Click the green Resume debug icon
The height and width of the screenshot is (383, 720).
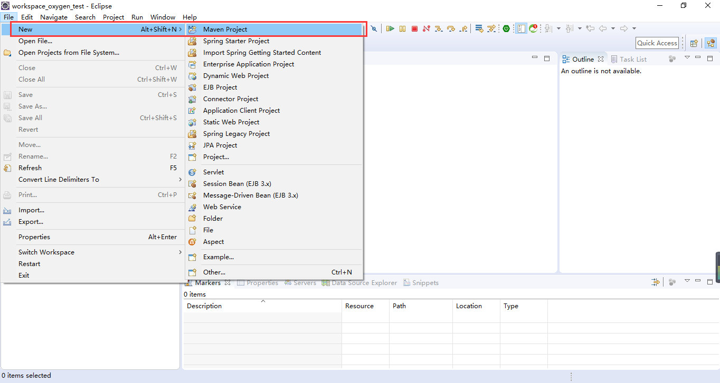click(390, 28)
